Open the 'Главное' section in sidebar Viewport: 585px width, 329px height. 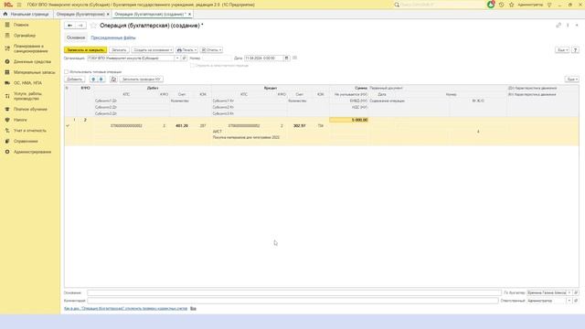pos(21,25)
